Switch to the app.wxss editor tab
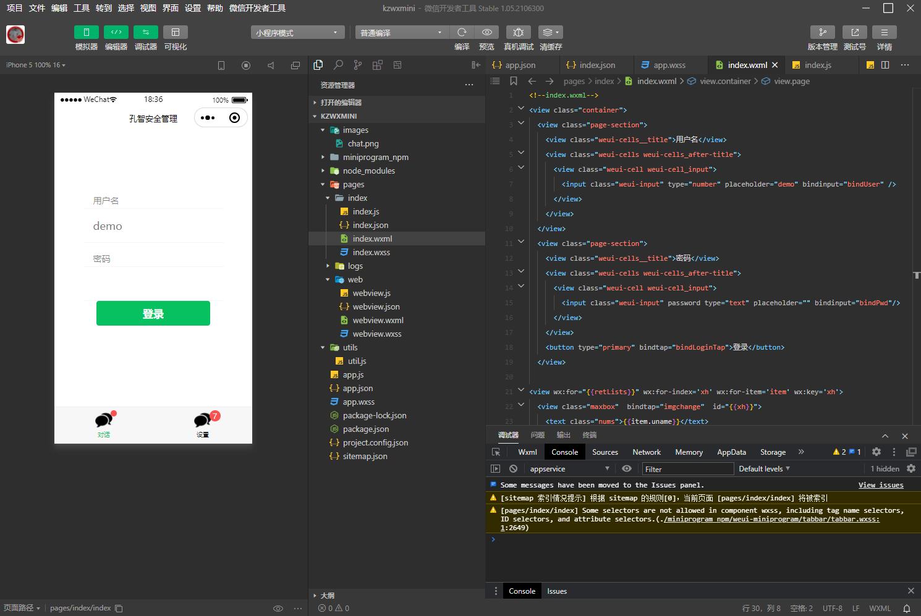Viewport: 921px width, 616px height. (x=669, y=65)
